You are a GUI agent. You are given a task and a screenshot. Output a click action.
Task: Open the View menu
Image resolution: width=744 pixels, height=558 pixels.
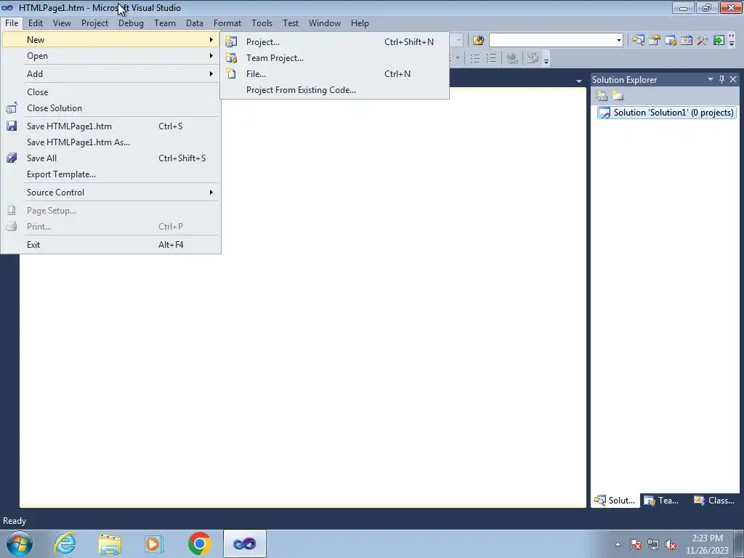[62, 23]
